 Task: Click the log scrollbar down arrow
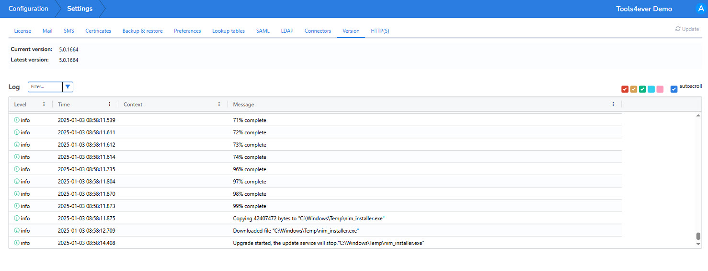click(x=698, y=244)
